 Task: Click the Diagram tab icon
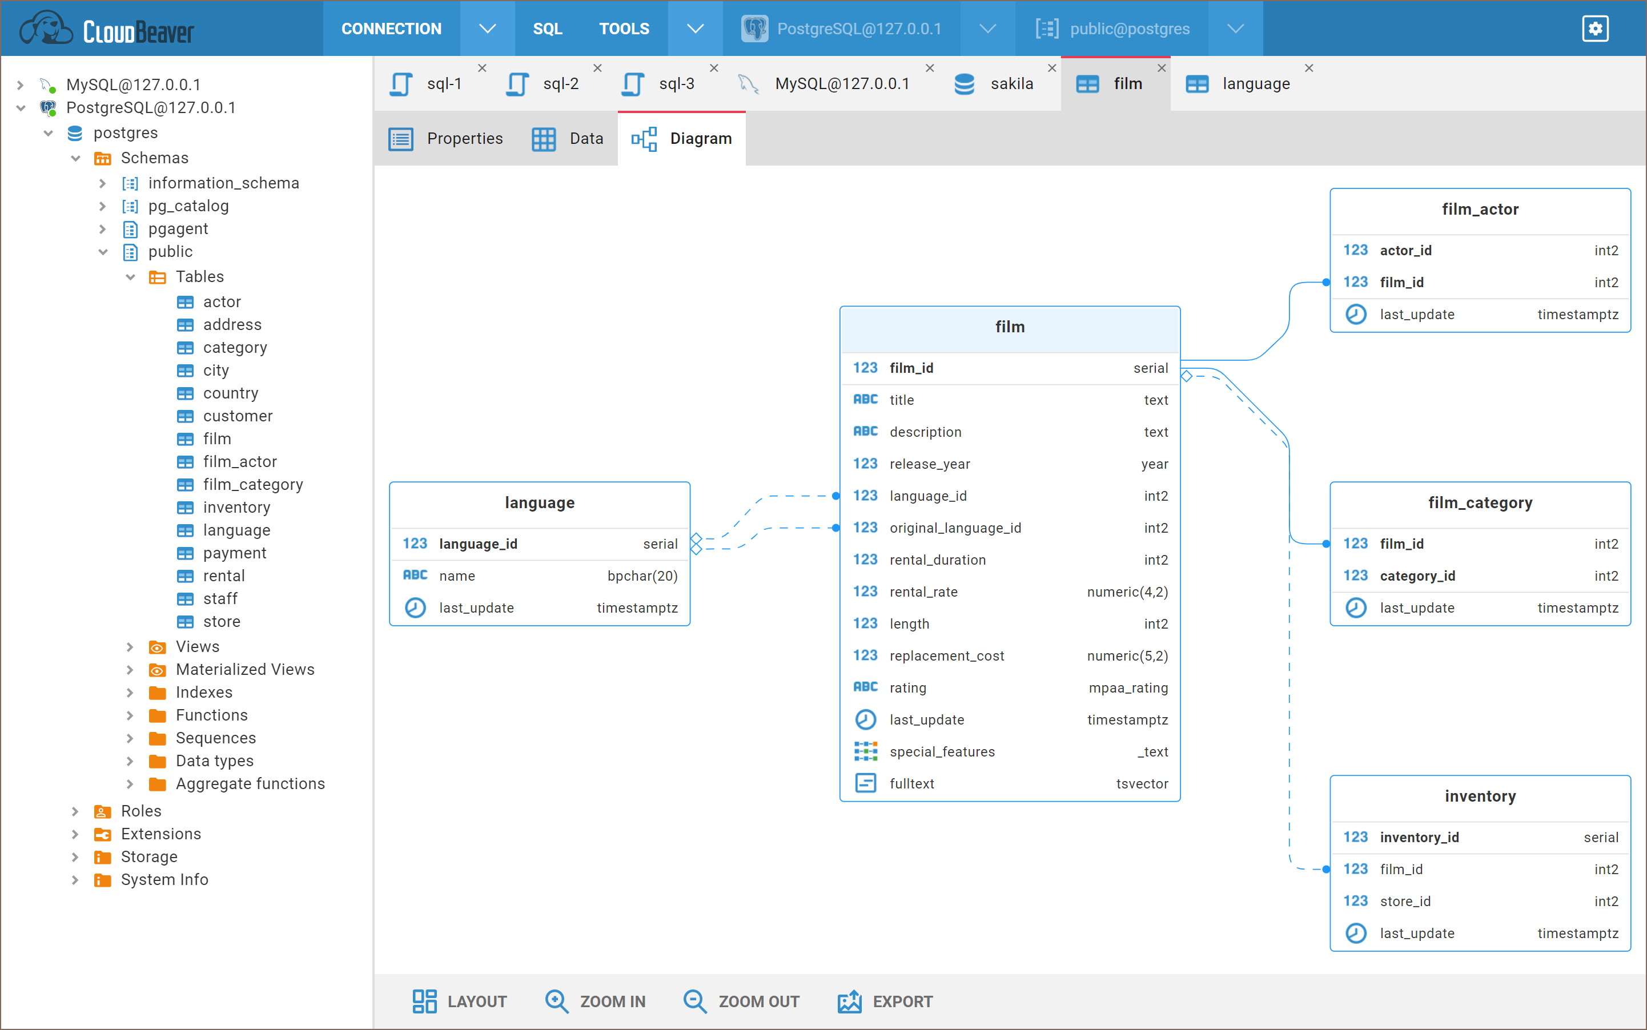click(x=644, y=138)
